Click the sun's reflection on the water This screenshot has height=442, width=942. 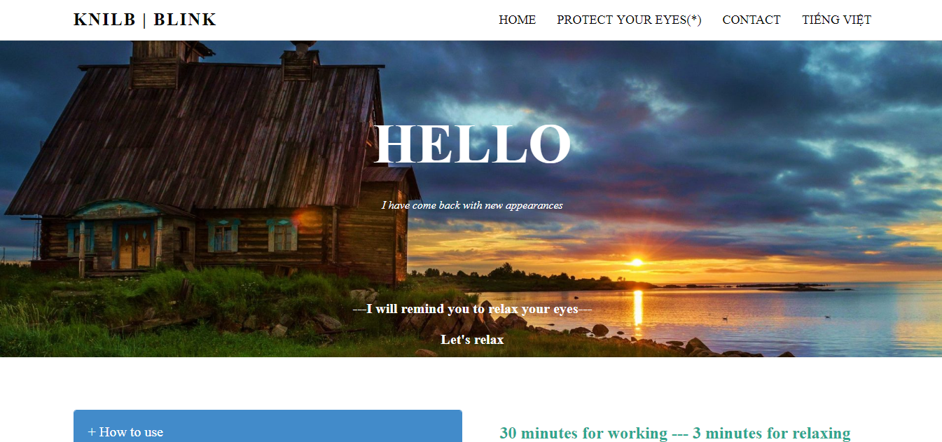[x=638, y=307]
